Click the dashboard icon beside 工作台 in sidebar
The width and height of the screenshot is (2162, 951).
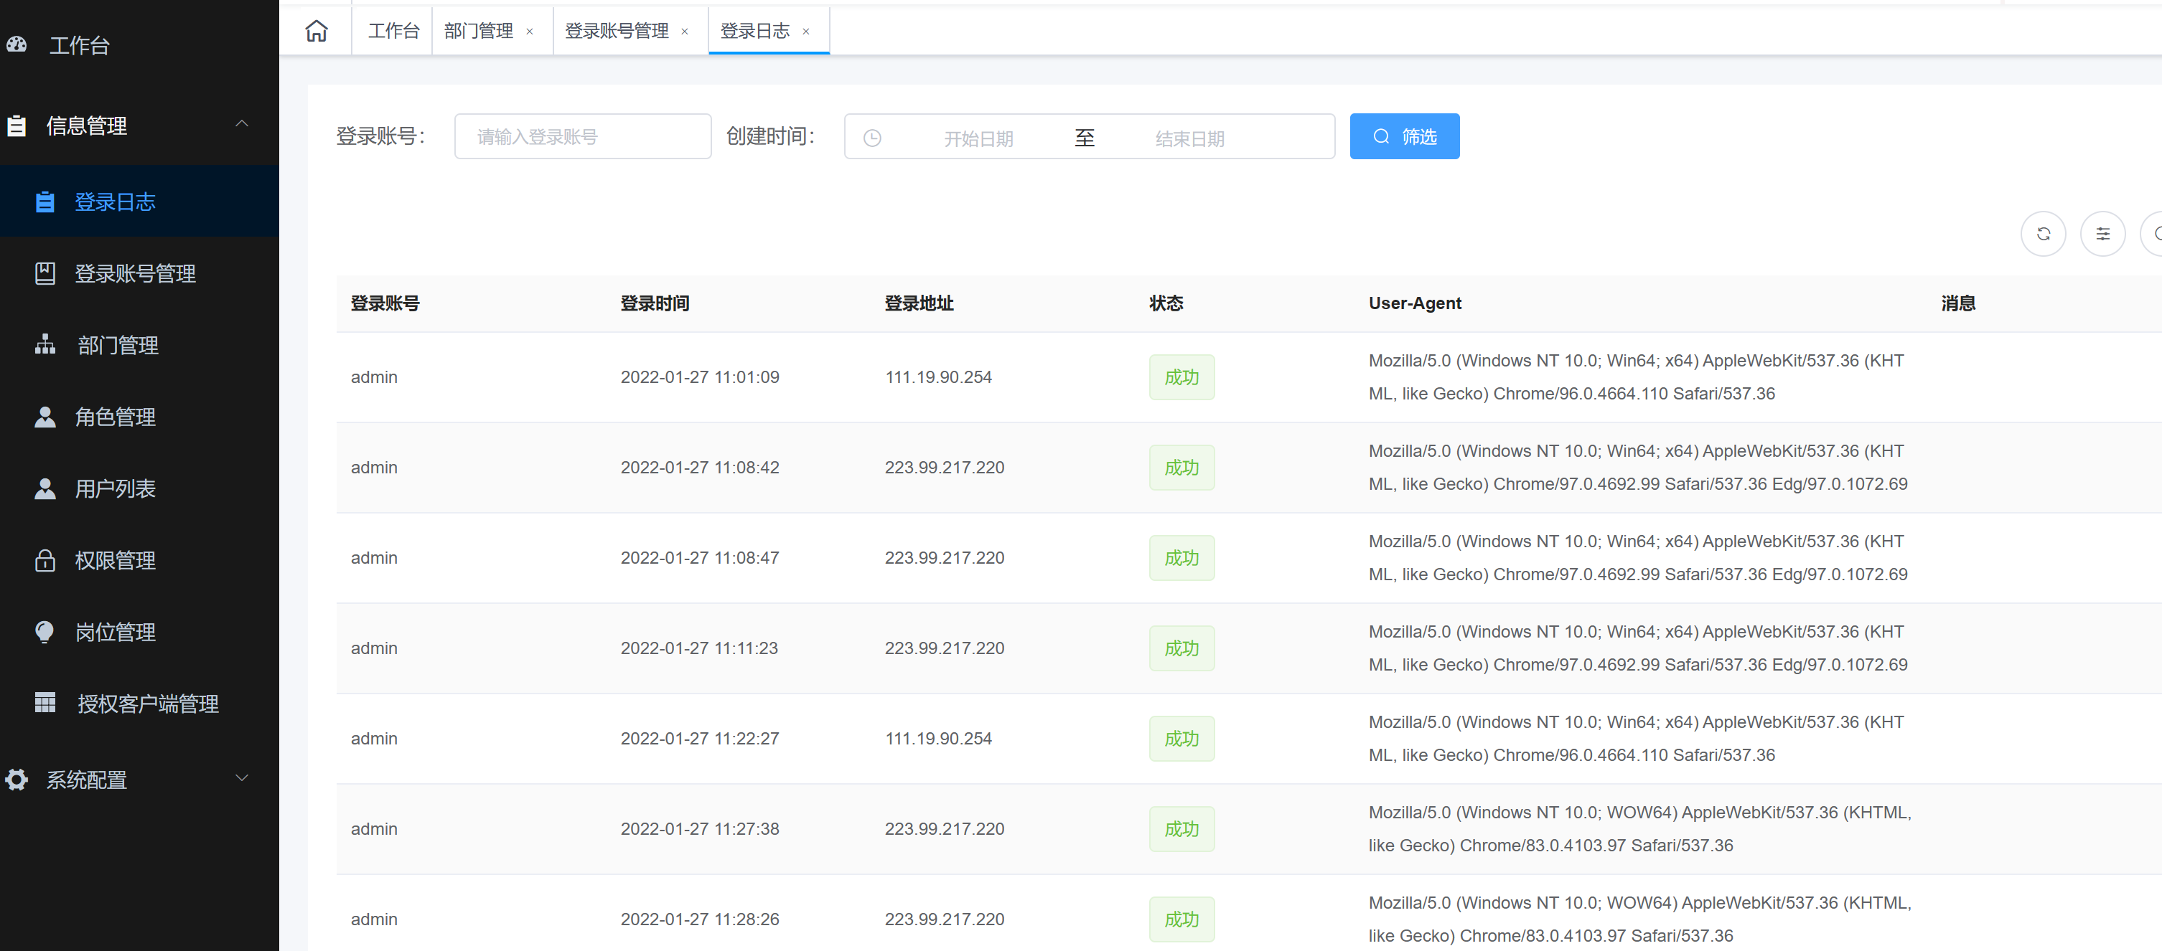(17, 44)
